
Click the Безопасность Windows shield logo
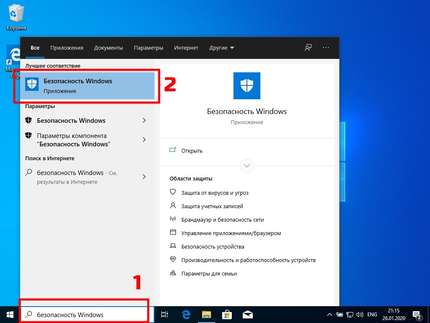pos(246,85)
